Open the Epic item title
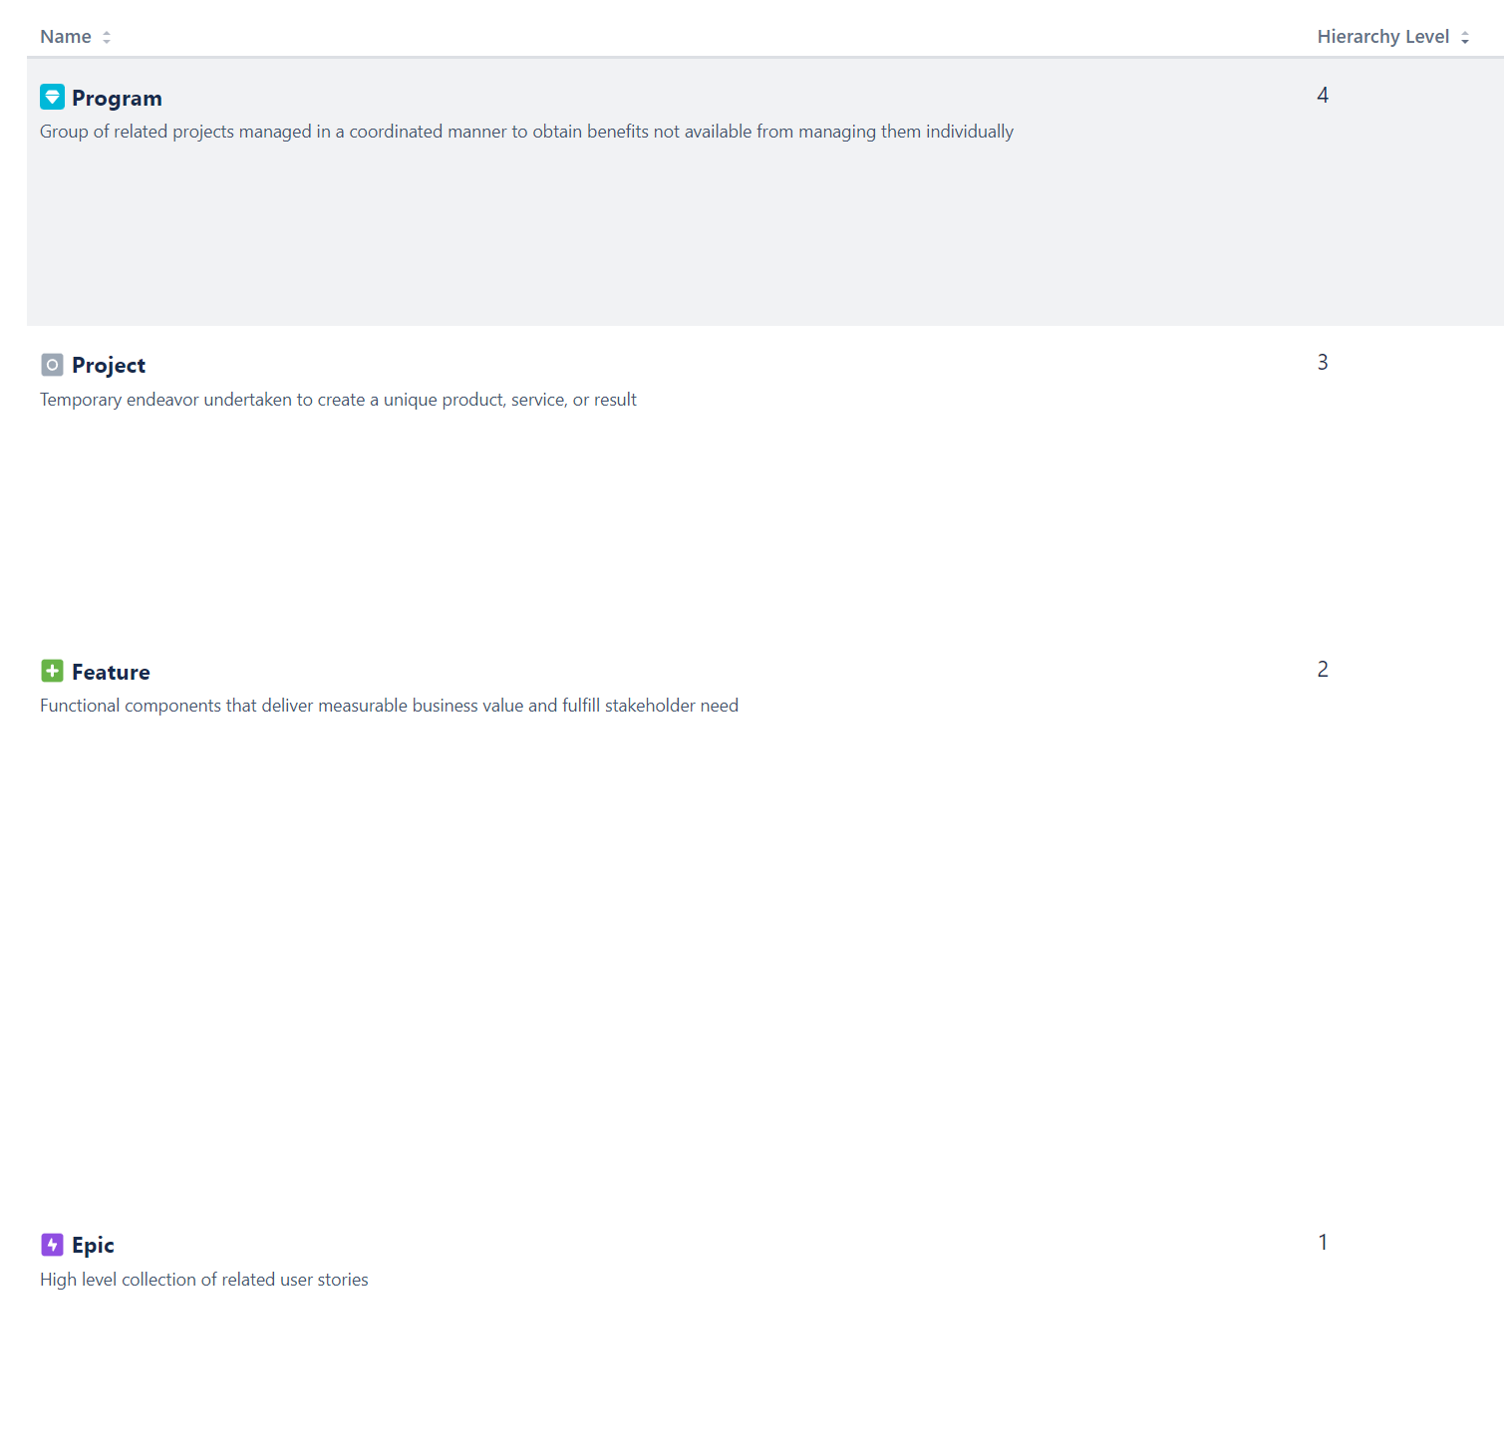The image size is (1504, 1455). pos(93,1245)
